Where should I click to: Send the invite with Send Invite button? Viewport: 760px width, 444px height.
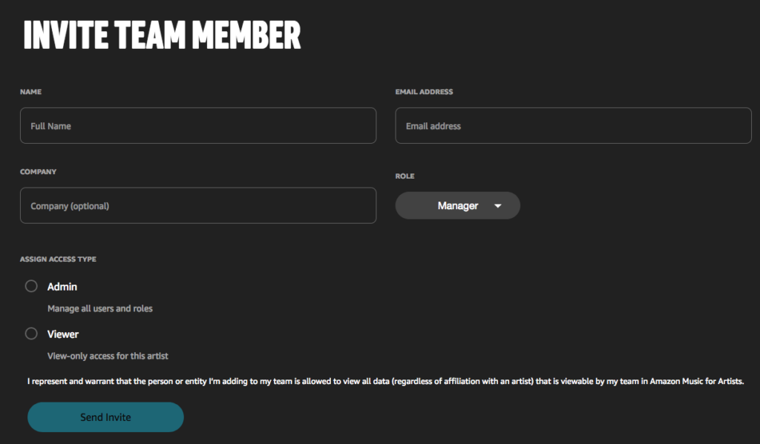[x=105, y=417]
